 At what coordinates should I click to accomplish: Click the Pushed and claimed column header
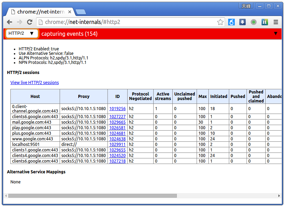pyautogui.click(x=256, y=96)
